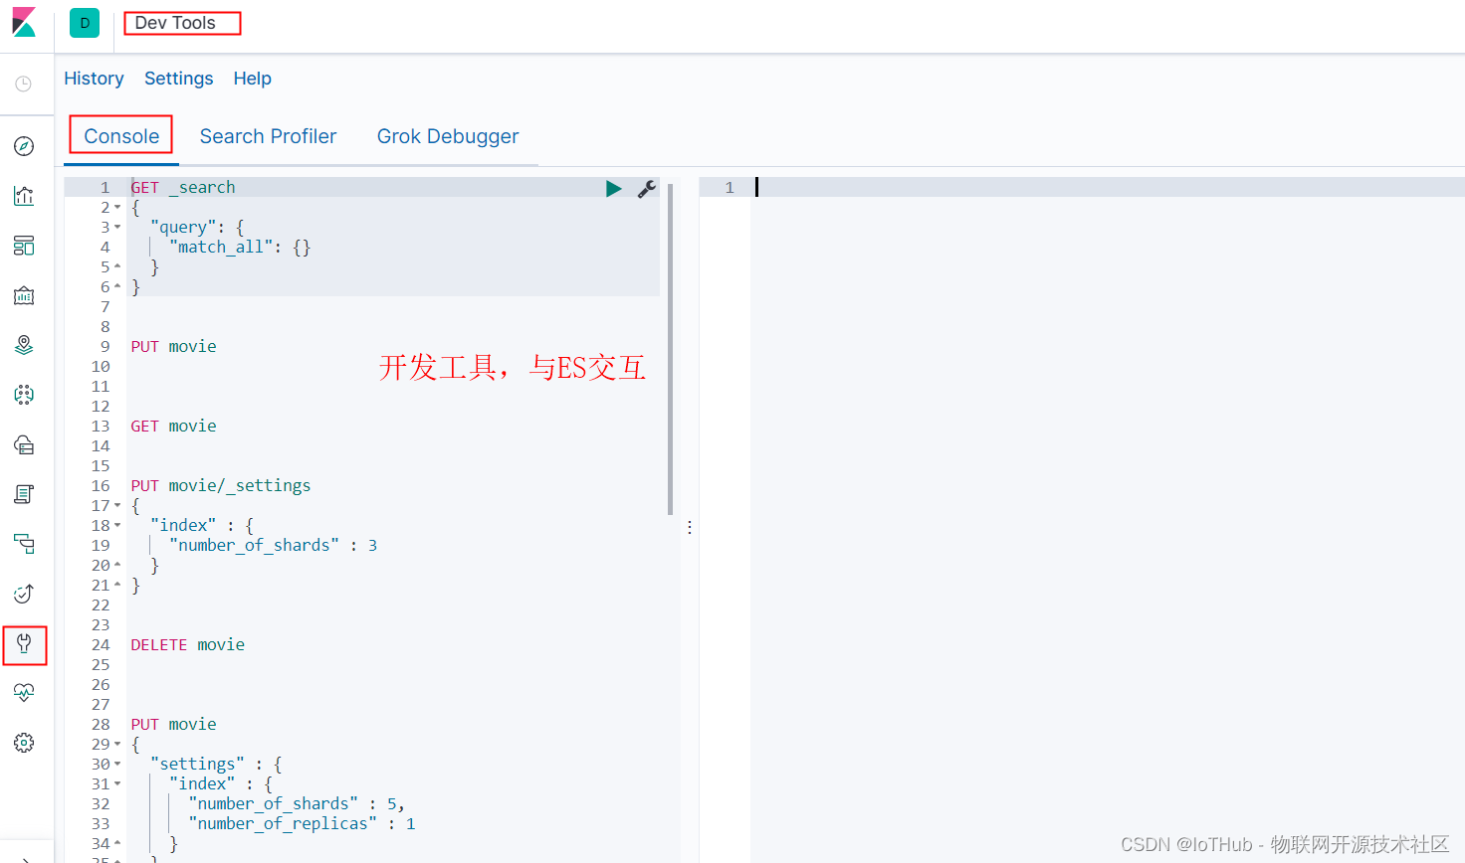Viewport: 1465px width, 863px height.
Task: Open Uptime icon in sidebar
Action: pos(24,594)
